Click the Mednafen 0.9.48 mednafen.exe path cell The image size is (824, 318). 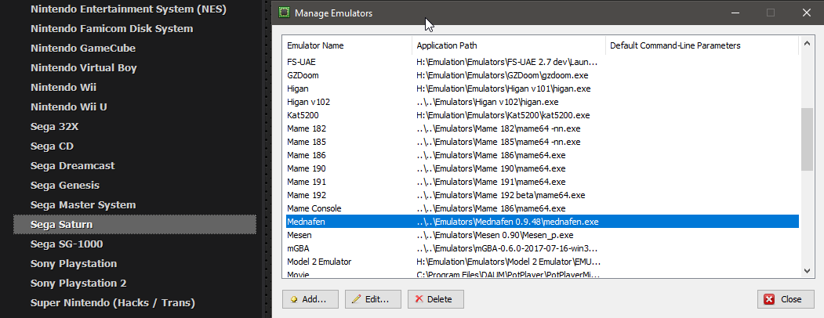[x=507, y=222]
